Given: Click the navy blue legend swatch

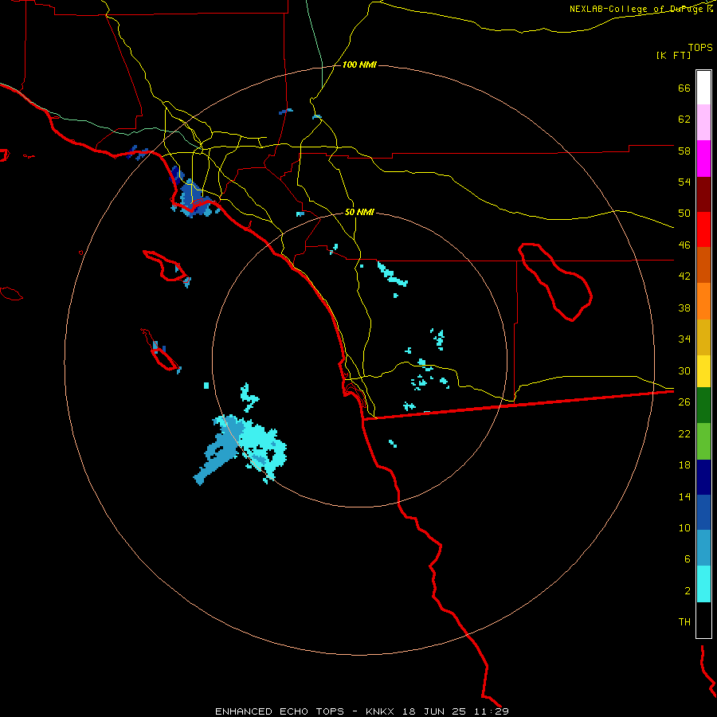Looking at the screenshot, I should [x=703, y=477].
